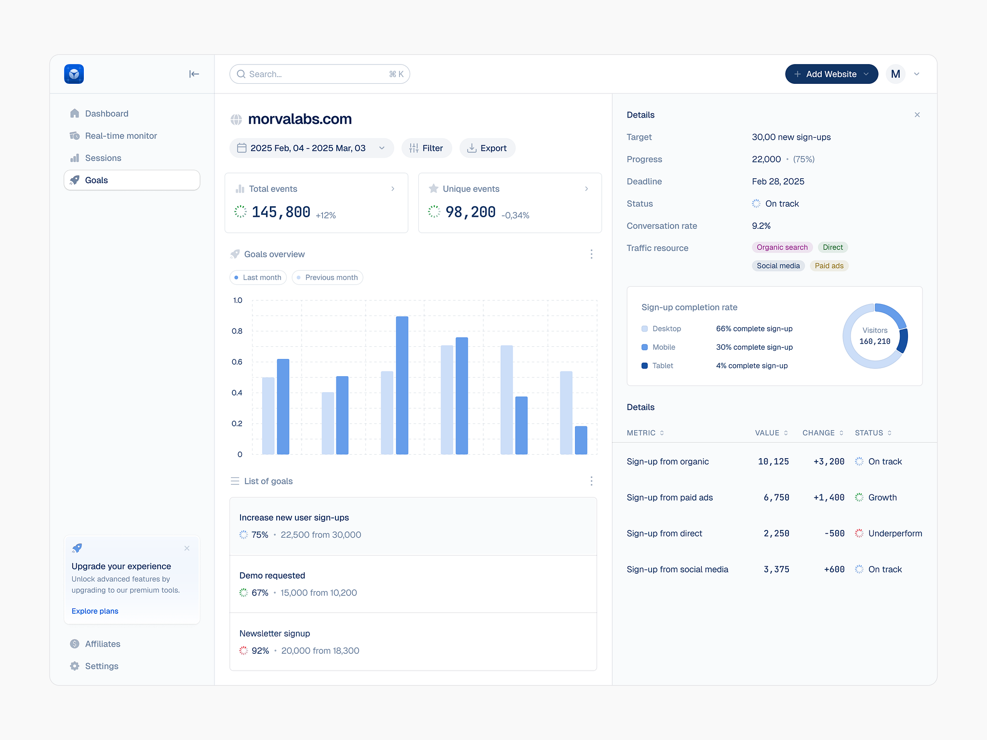The image size is (987, 740).
Task: Open the date range picker dropdown
Action: tap(382, 148)
